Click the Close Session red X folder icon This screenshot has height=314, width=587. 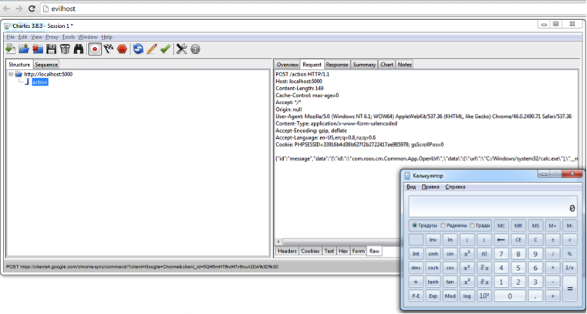coord(37,48)
